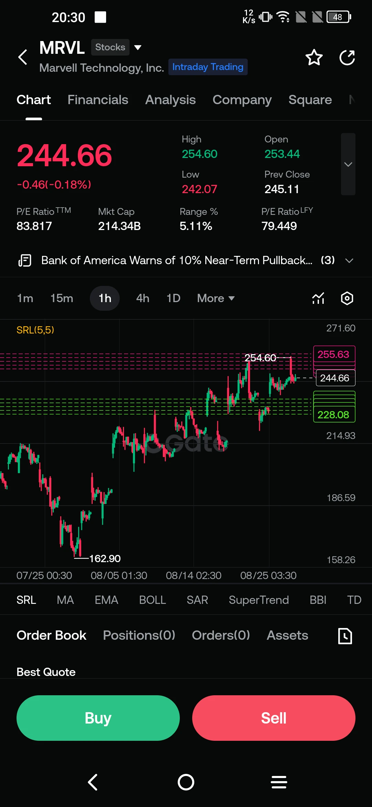Open chart settings hexagon icon
Viewport: 372px width, 807px height.
click(347, 298)
